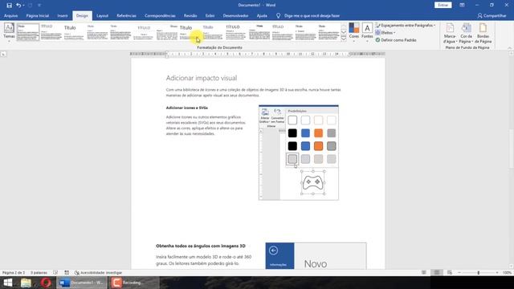Screen dimensions: 514x289
Task: Open Customize Quick Access Toolbar dropdown
Action: 39,6
